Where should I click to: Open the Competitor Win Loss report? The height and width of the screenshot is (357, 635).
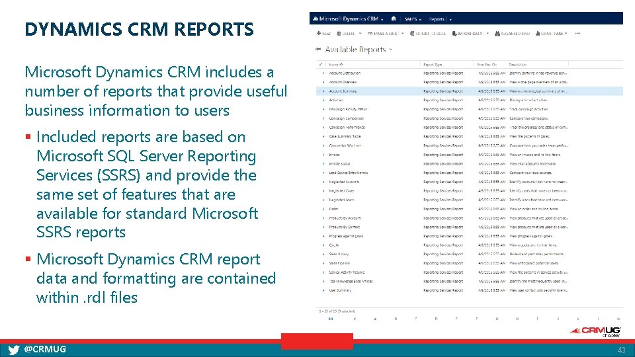(345, 145)
